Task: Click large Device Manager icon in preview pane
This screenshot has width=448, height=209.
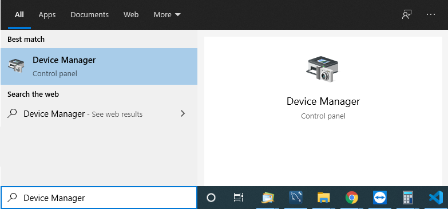Action: click(x=323, y=69)
